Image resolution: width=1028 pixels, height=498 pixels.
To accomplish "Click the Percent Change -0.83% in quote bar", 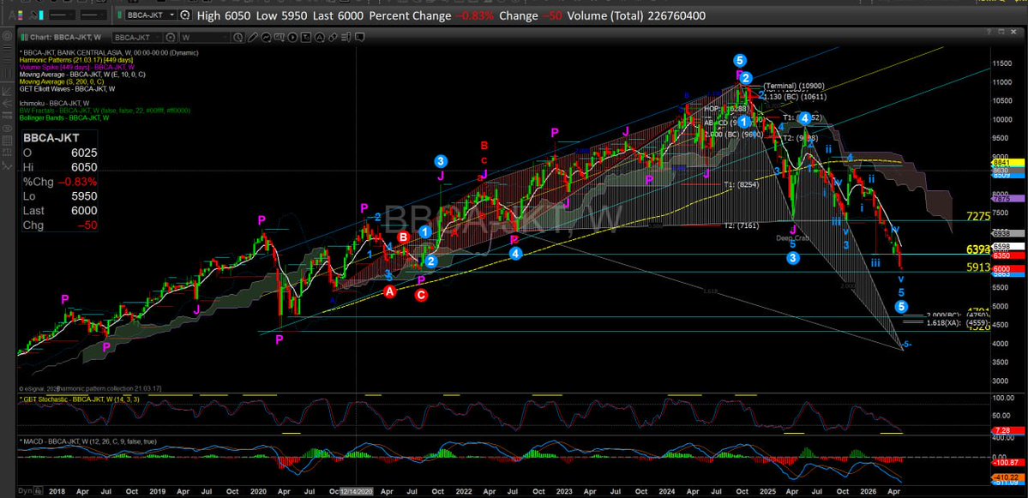I will 430,15.
